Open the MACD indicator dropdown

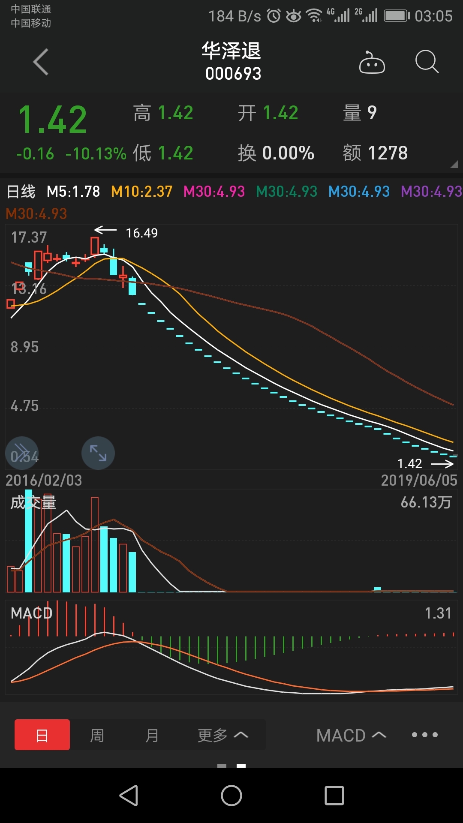[x=351, y=735]
